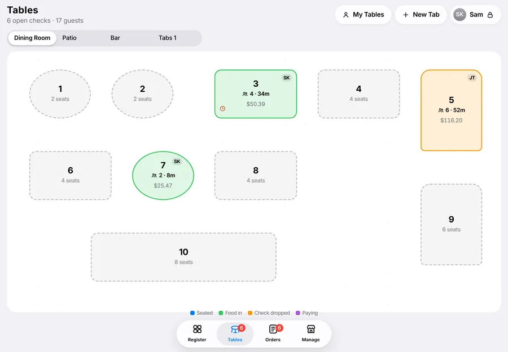The height and width of the screenshot is (352, 508).
Task: Switch to the Patio tab
Action: coord(69,38)
